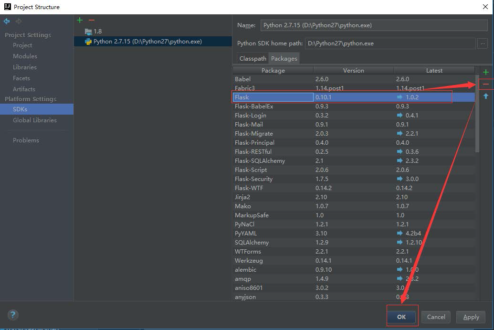
Task: Click Flask latest version 1.0.2 cell
Action: (434, 97)
